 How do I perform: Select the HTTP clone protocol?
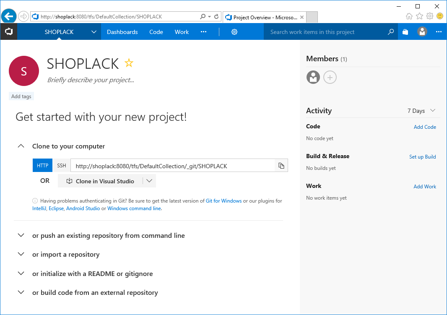pyautogui.click(x=42, y=166)
